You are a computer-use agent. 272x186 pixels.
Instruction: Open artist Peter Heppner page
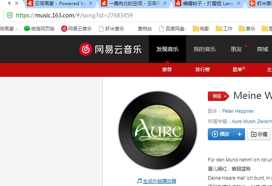[x=238, y=111]
